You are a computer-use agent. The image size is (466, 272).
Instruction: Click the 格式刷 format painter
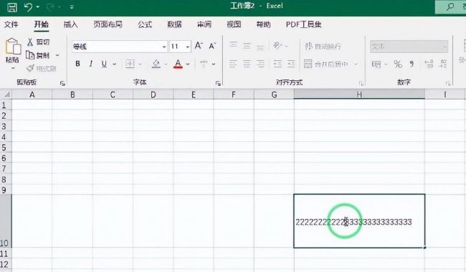click(41, 69)
